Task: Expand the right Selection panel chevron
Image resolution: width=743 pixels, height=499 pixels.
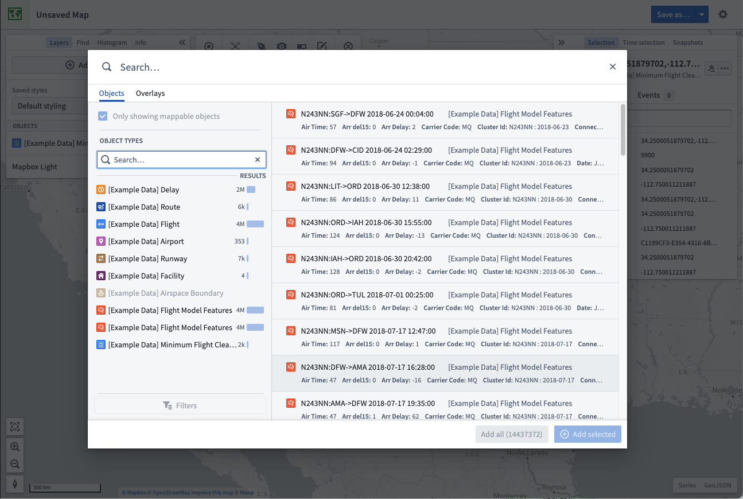Action: 561,42
